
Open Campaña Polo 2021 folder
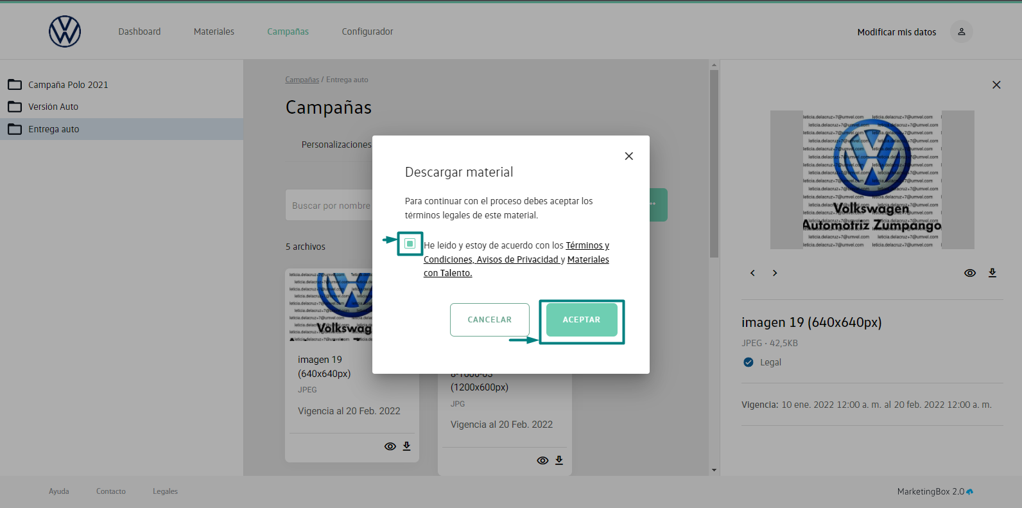pyautogui.click(x=68, y=85)
